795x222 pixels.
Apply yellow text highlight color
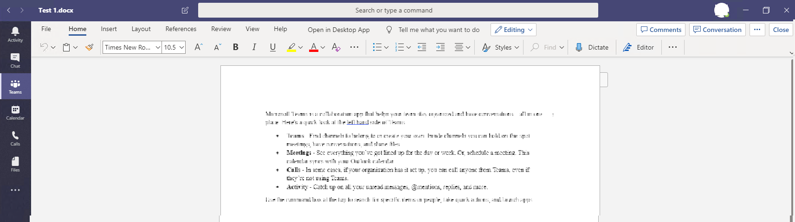tap(291, 47)
